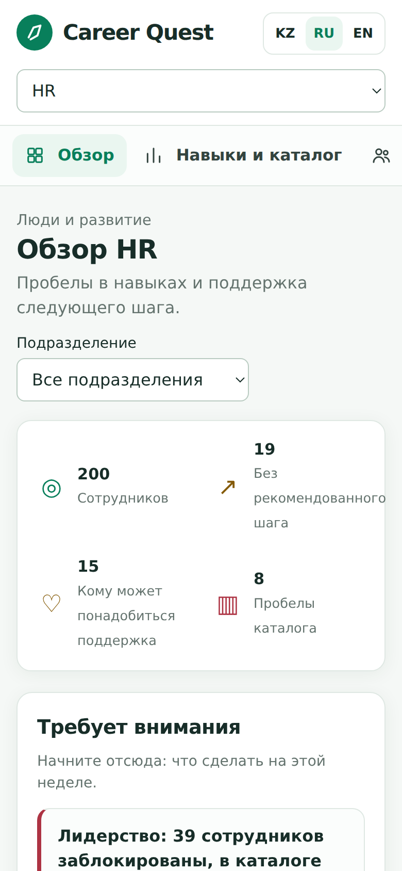Click the target icon next to 200

coord(52,488)
